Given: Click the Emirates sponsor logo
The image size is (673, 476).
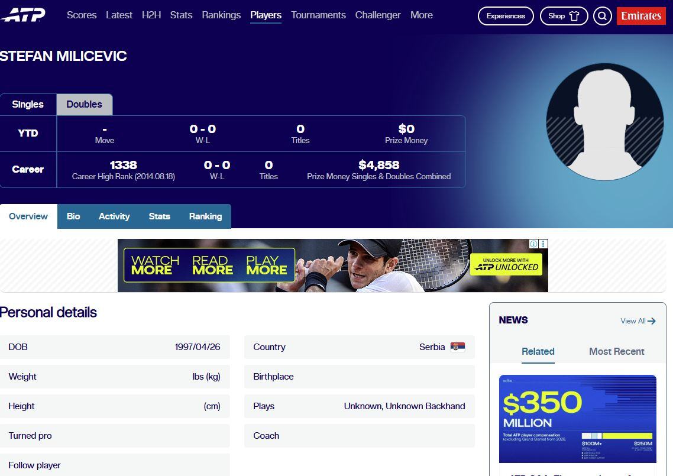Looking at the screenshot, I should [641, 16].
